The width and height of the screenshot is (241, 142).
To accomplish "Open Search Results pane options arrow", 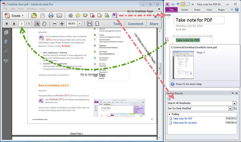I will point(233,93).
